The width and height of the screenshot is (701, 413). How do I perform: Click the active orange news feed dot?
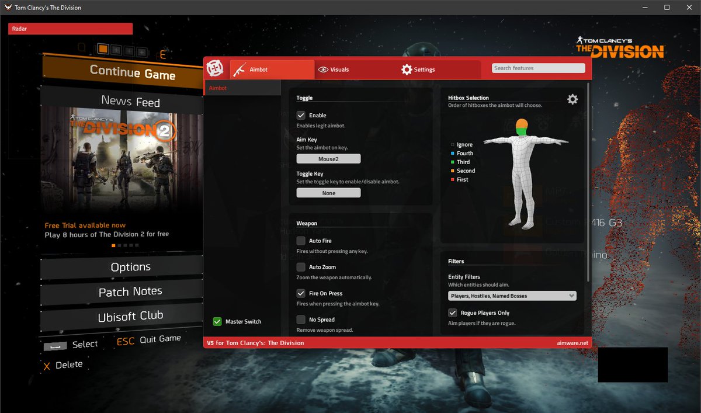click(114, 245)
